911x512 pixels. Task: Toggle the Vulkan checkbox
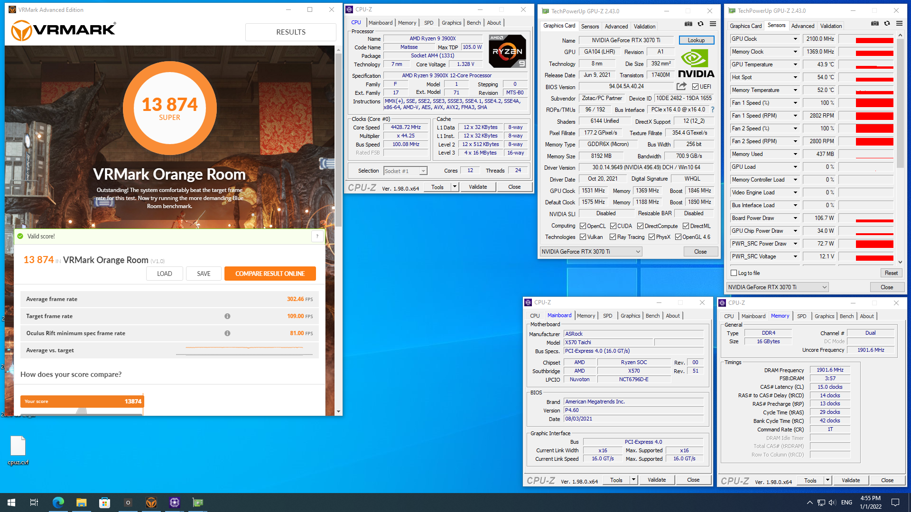pyautogui.click(x=583, y=237)
